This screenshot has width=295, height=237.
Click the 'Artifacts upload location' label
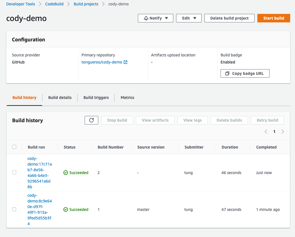[173, 55]
